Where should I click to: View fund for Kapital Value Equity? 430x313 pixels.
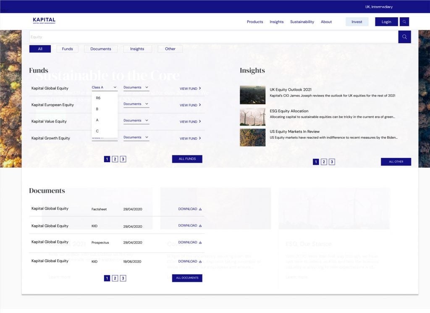190,121
